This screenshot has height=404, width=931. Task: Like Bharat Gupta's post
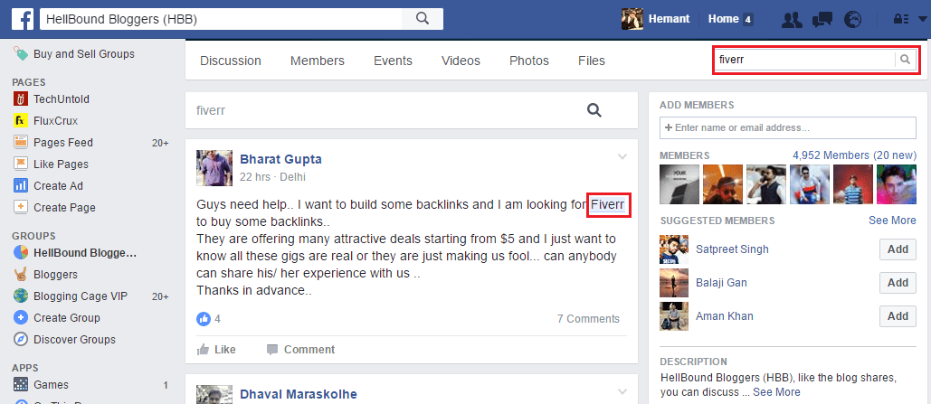pos(216,350)
